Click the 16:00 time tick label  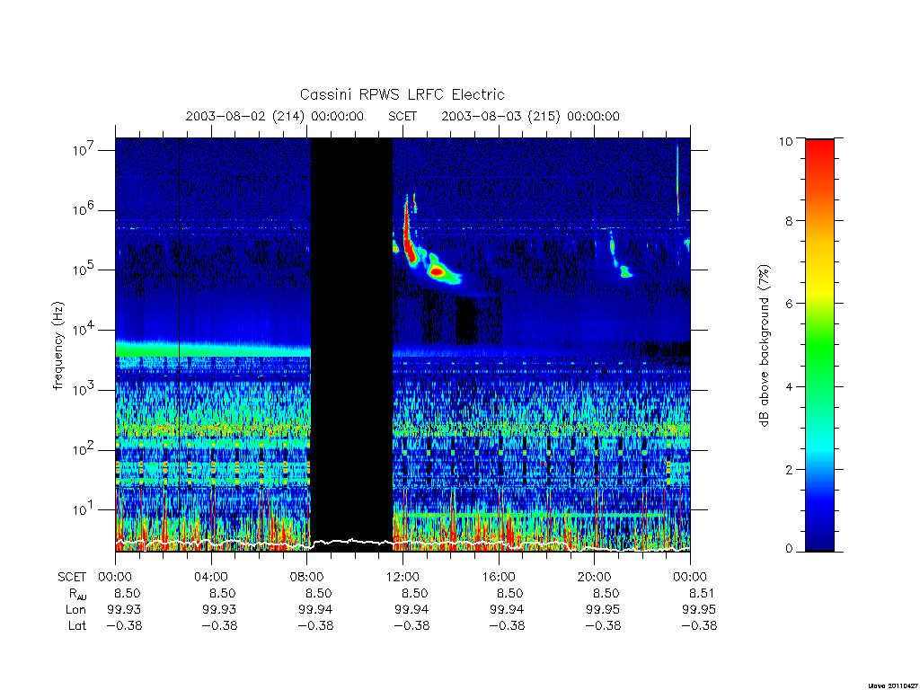498,577
